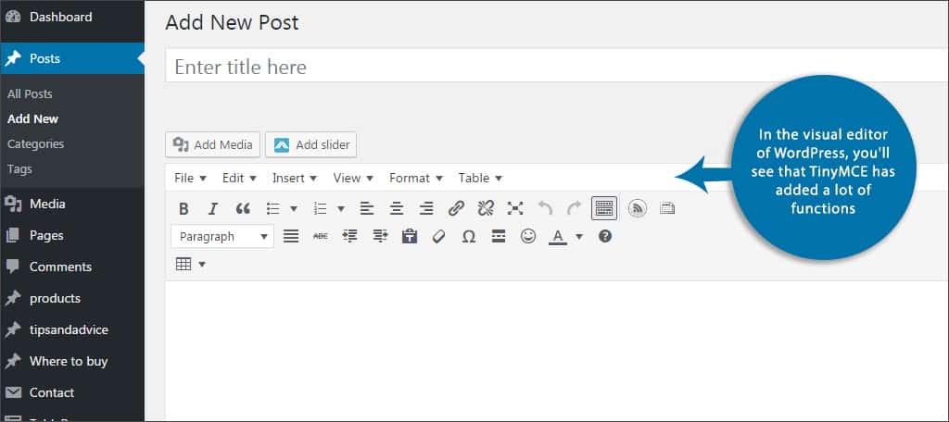Align text right

[x=426, y=209]
